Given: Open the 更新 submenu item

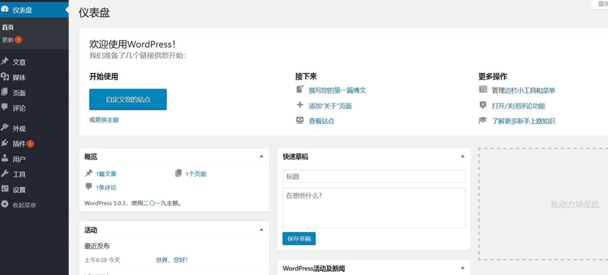Looking at the screenshot, I should click(x=8, y=40).
